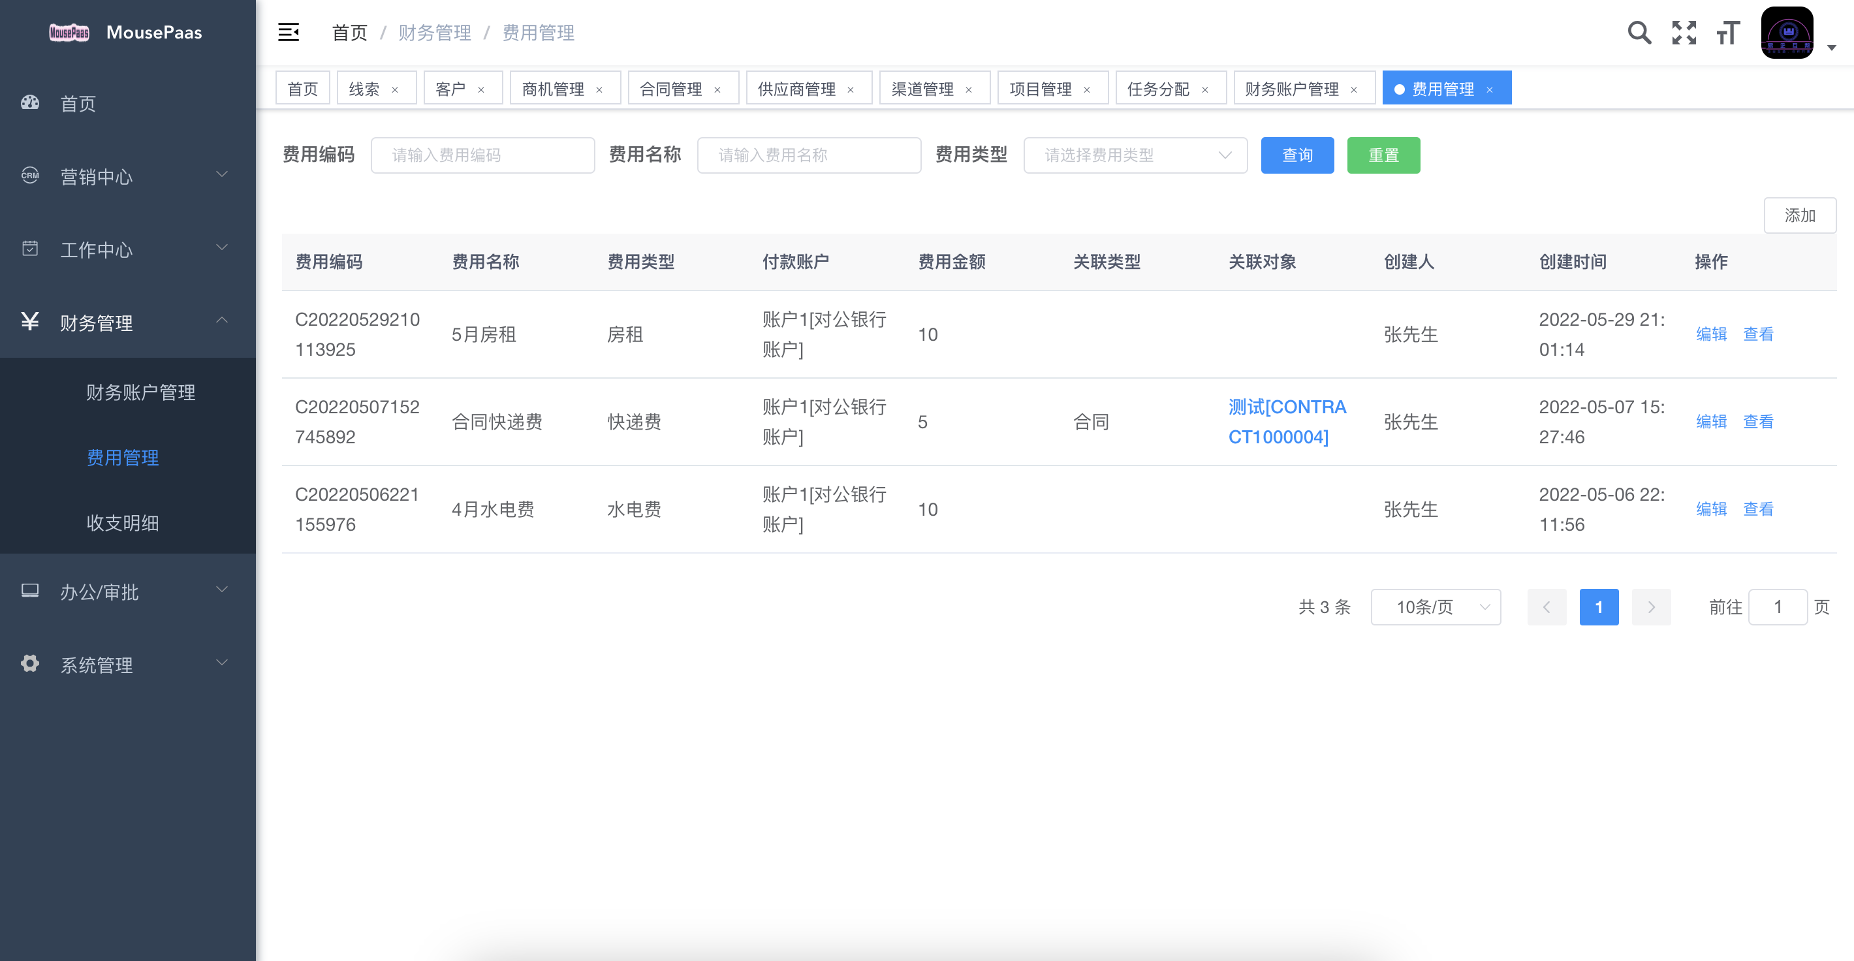Open the 10条/页 page size dropdown

pyautogui.click(x=1435, y=607)
